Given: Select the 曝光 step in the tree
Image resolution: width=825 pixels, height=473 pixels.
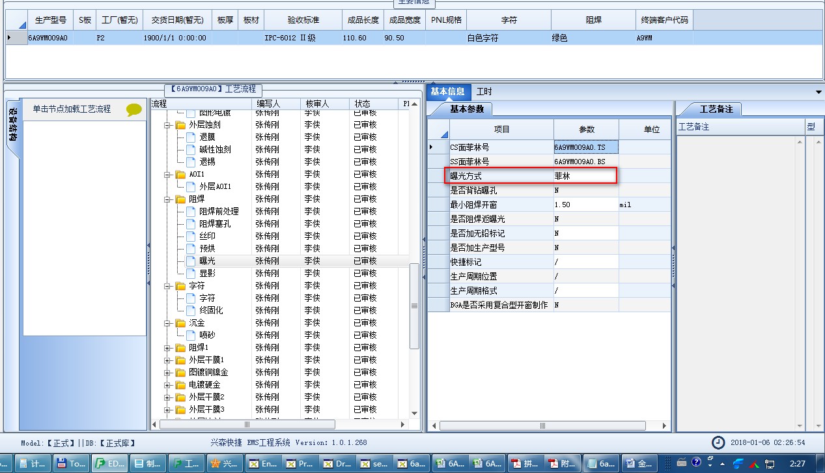Looking at the screenshot, I should (x=207, y=261).
